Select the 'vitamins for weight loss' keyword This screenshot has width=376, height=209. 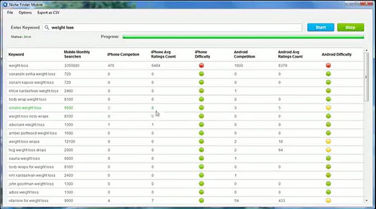click(29, 201)
